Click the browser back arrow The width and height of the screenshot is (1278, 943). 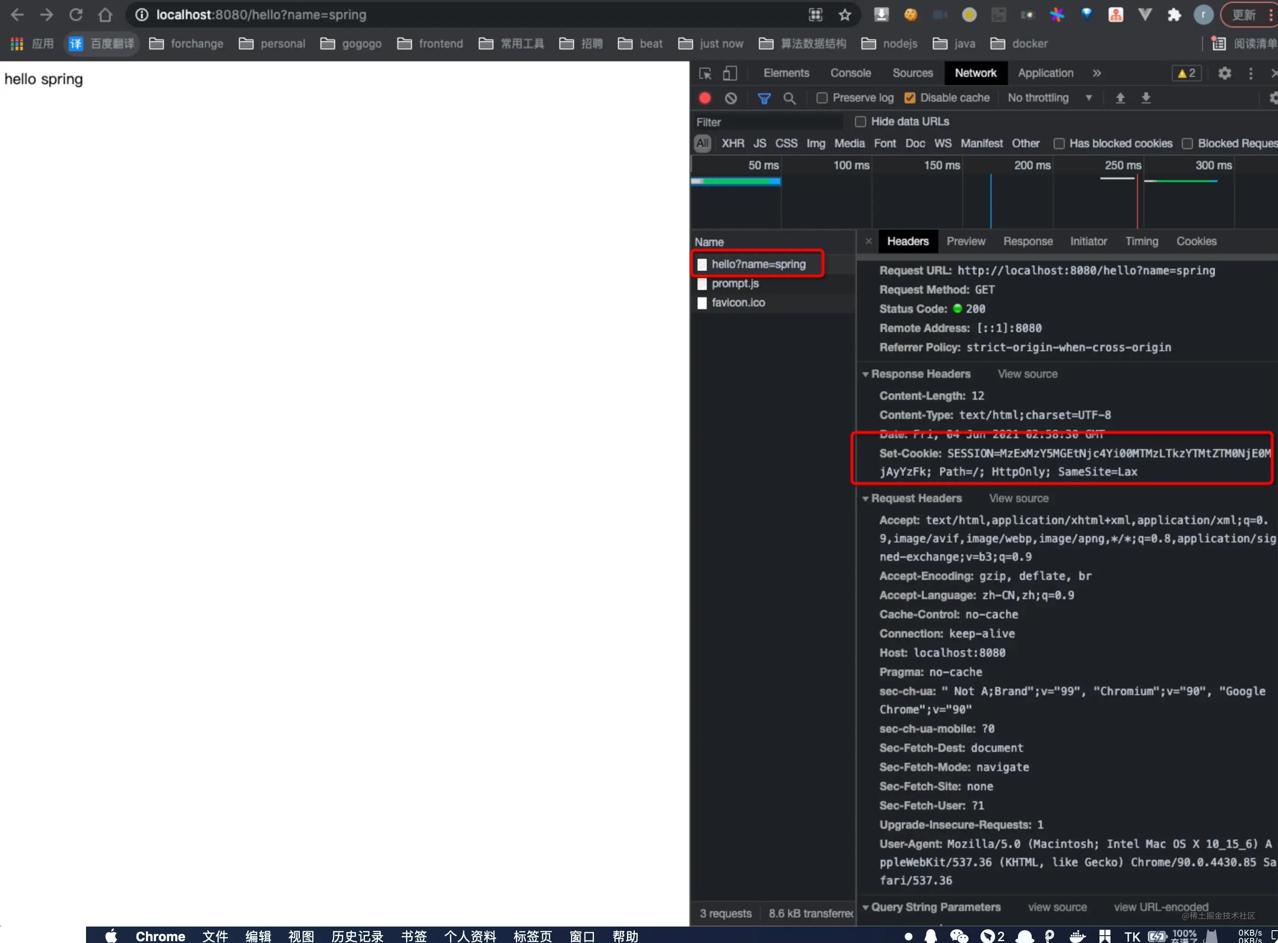(17, 15)
